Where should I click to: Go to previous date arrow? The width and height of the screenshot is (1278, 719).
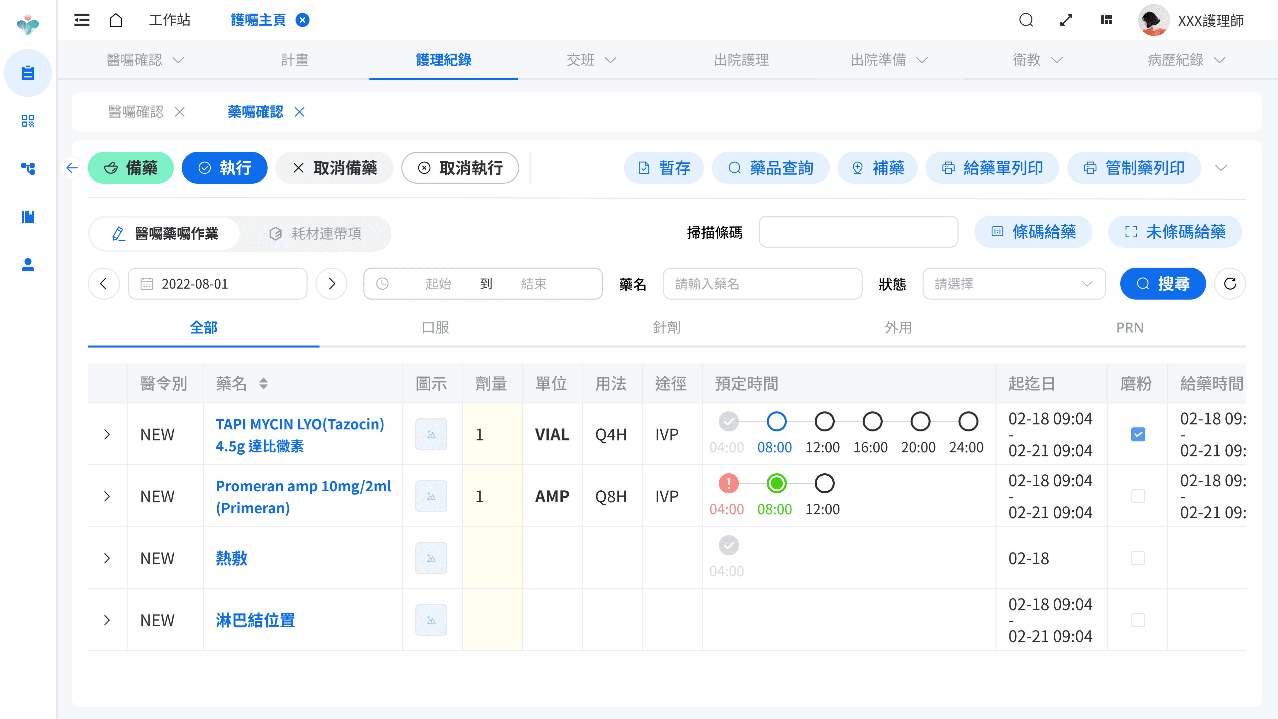coord(104,283)
